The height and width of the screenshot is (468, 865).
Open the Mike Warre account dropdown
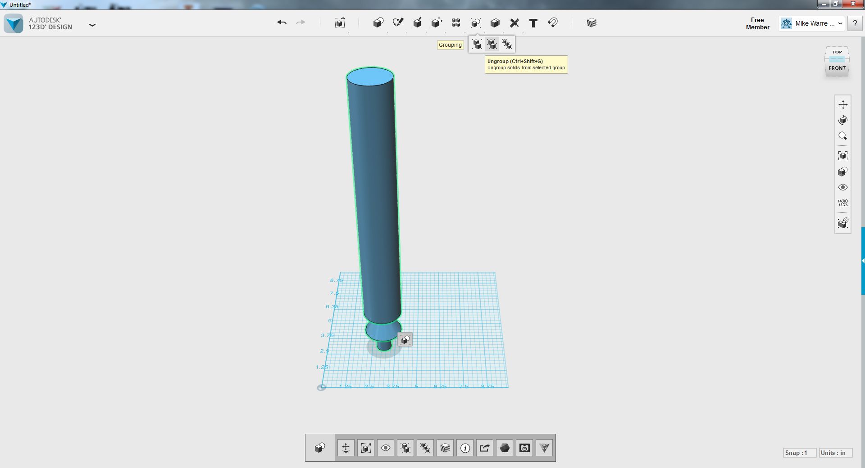811,23
